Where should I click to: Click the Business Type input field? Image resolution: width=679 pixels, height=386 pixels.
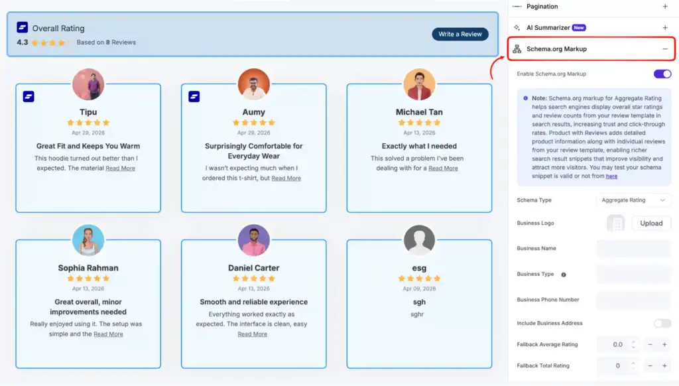(633, 274)
